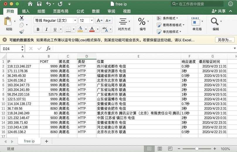
Task: Click the 粘贴 paste clipboard icon
Action: click(x=8, y=21)
